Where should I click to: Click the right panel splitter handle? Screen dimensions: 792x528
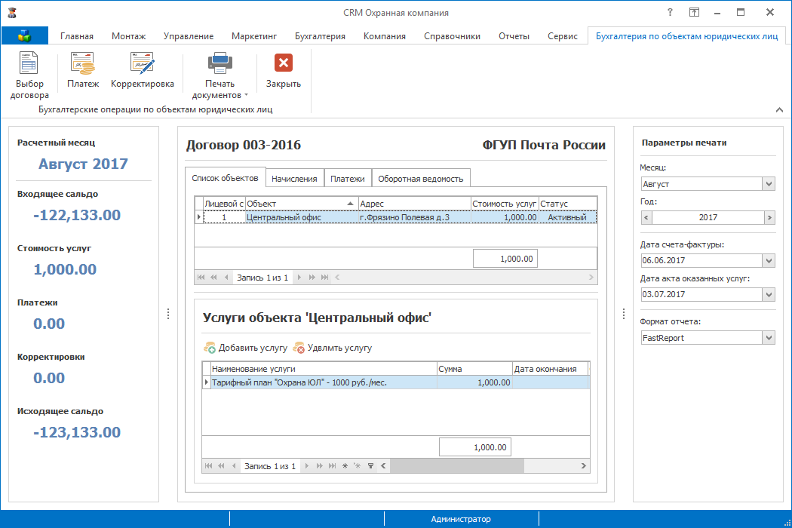[624, 315]
